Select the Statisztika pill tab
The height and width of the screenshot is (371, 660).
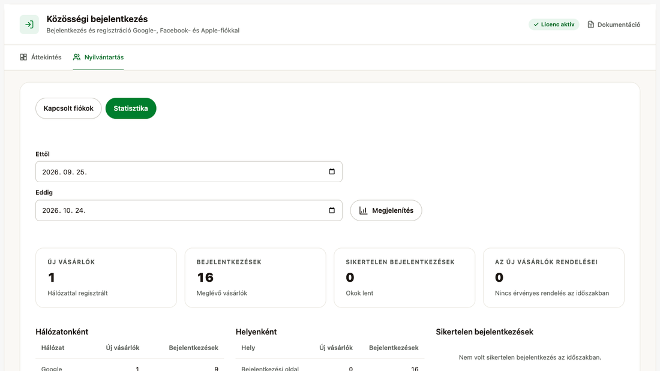[x=131, y=108]
